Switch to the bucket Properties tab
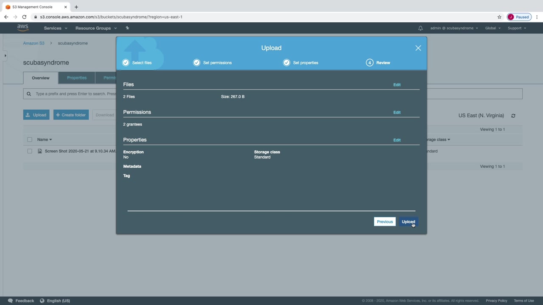 pyautogui.click(x=77, y=78)
